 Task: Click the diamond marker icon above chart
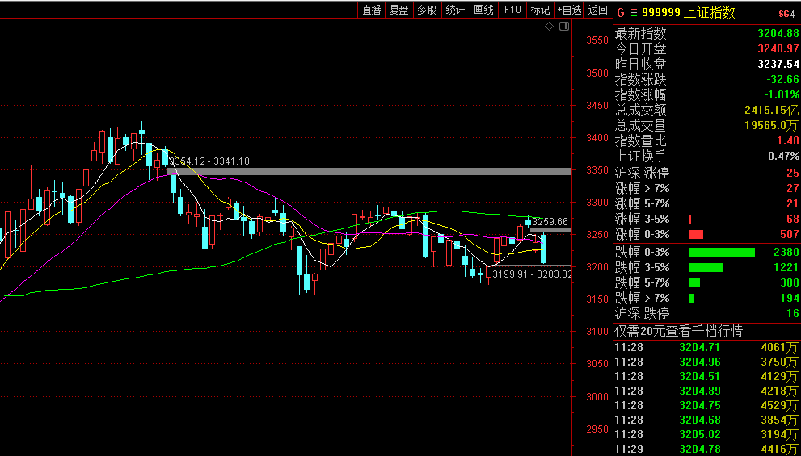[549, 27]
